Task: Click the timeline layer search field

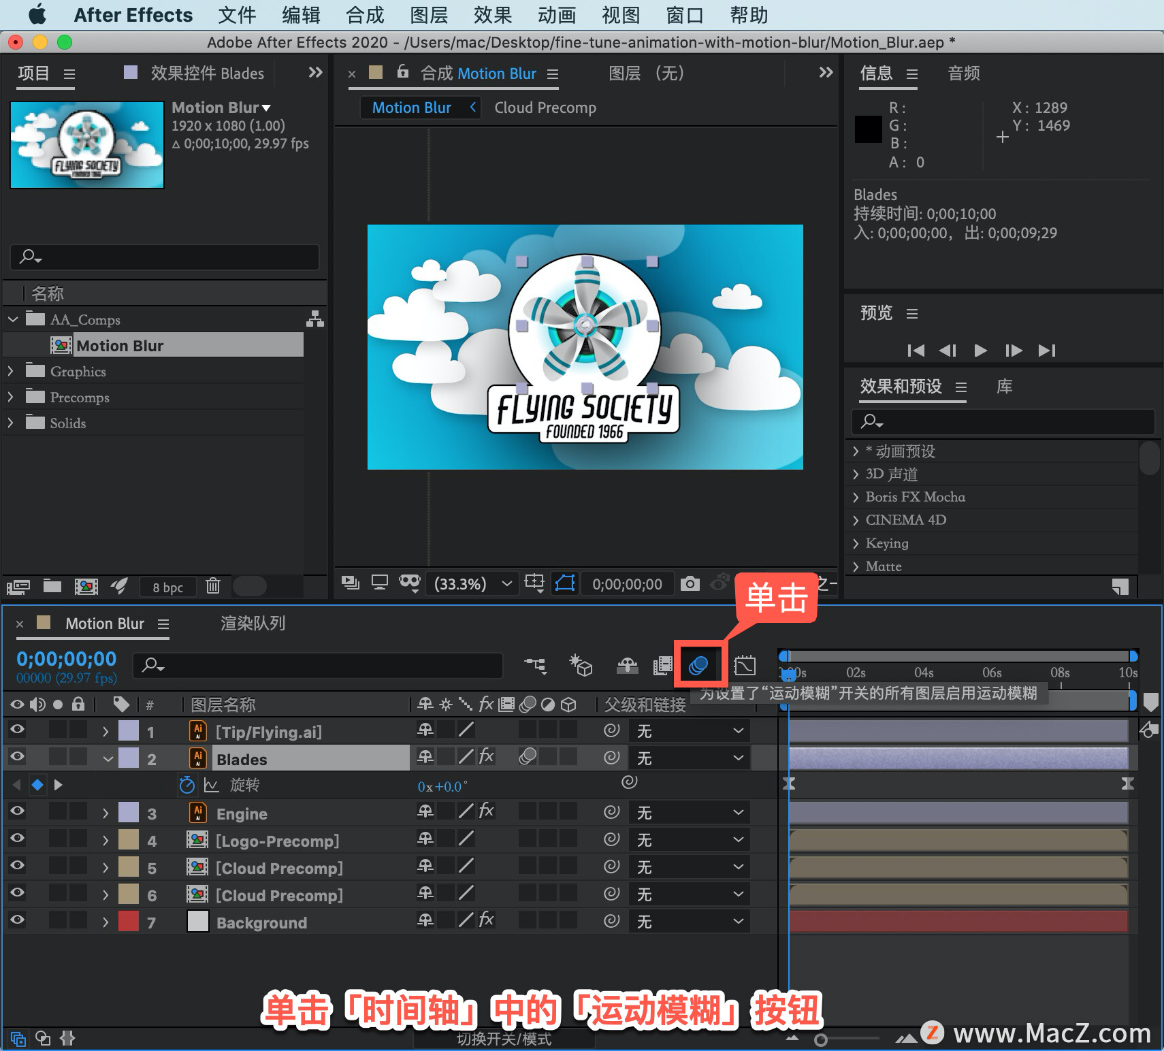Action: click(x=317, y=665)
